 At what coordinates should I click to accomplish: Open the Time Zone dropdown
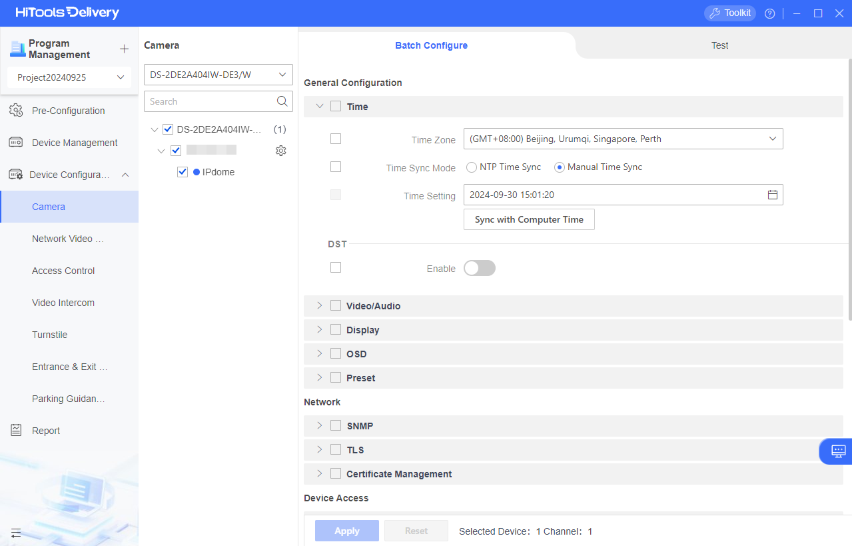[623, 139]
